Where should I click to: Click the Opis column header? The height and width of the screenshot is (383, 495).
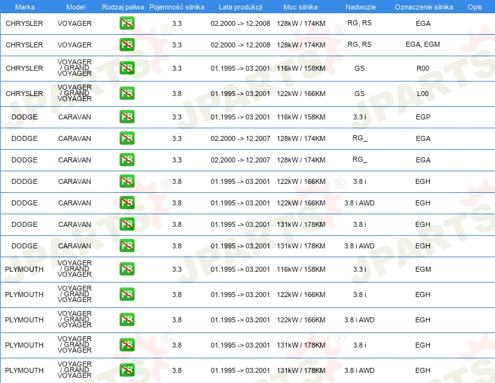pyautogui.click(x=475, y=7)
